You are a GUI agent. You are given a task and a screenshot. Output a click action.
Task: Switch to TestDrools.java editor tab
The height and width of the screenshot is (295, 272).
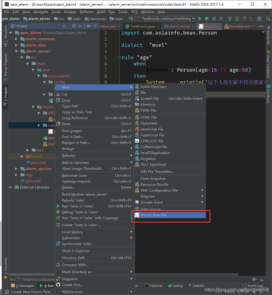pyautogui.click(x=143, y=26)
